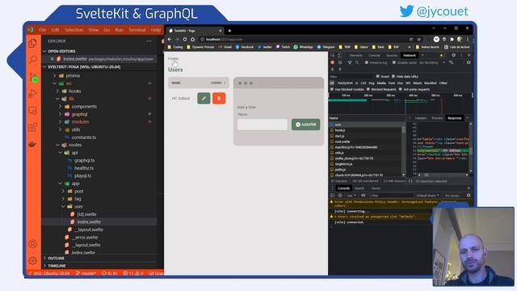
Task: Open the console settings gear
Action: 469,196
